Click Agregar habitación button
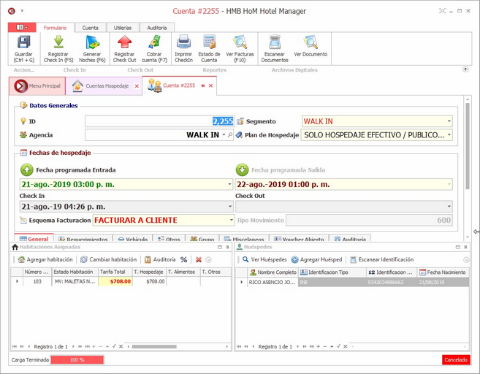480x374 pixels. click(x=45, y=259)
